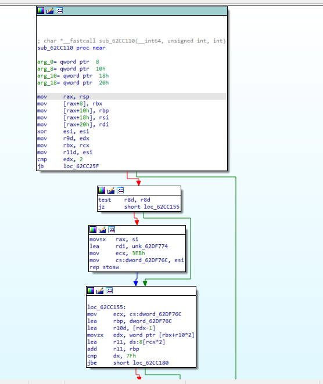Click group icon on the test r8d block
Image resolution: width=323 pixels, height=384 pixels.
pyautogui.click(x=120, y=190)
